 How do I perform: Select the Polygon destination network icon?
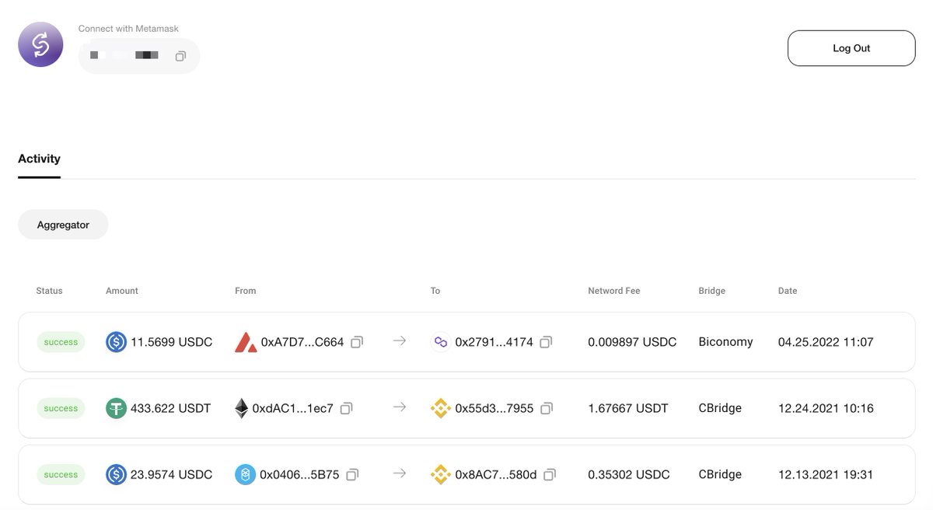440,342
